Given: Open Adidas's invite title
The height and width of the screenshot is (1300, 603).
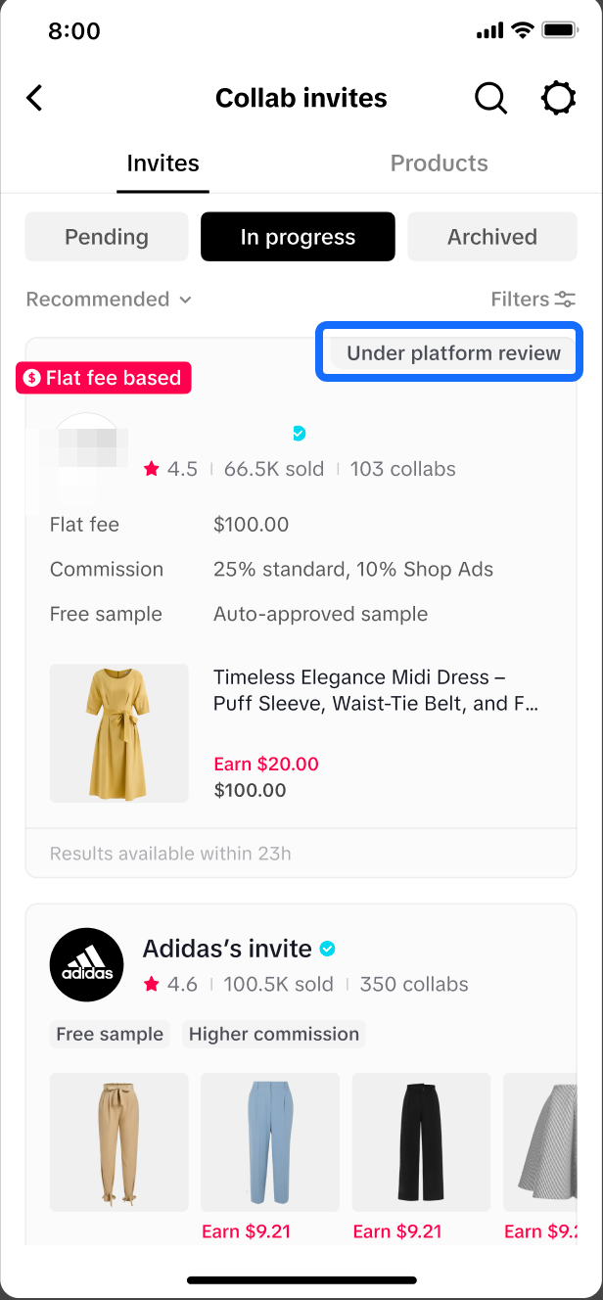Looking at the screenshot, I should click(x=227, y=949).
